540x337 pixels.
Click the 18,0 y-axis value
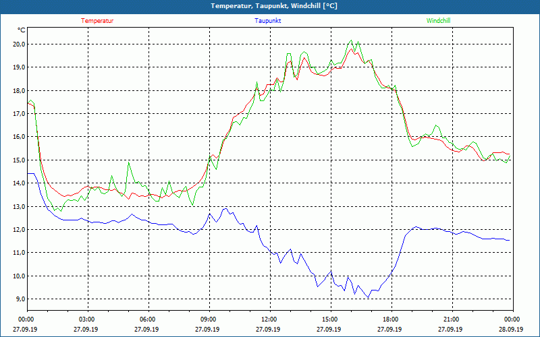[x=20, y=90]
